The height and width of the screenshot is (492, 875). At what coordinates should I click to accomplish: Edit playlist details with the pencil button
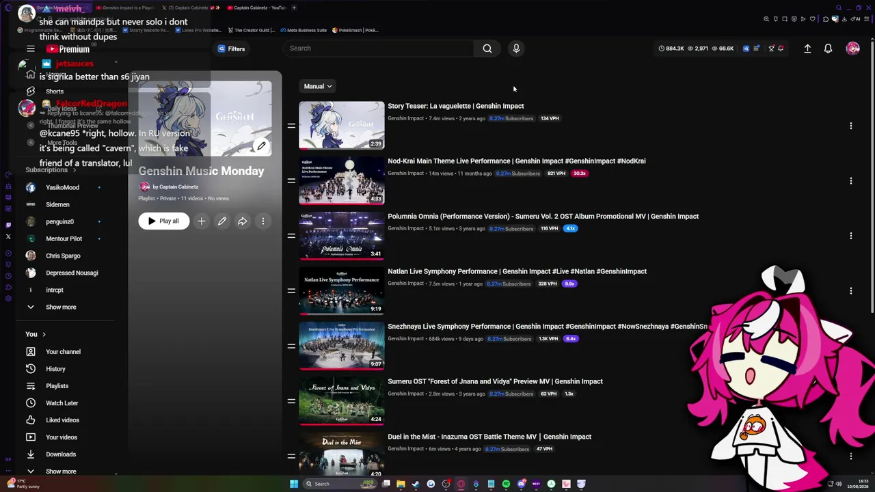pos(222,221)
